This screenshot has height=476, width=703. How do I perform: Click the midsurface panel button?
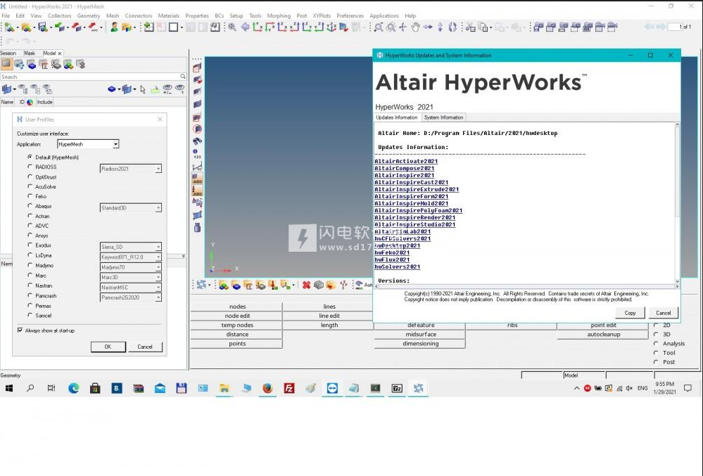click(x=420, y=335)
